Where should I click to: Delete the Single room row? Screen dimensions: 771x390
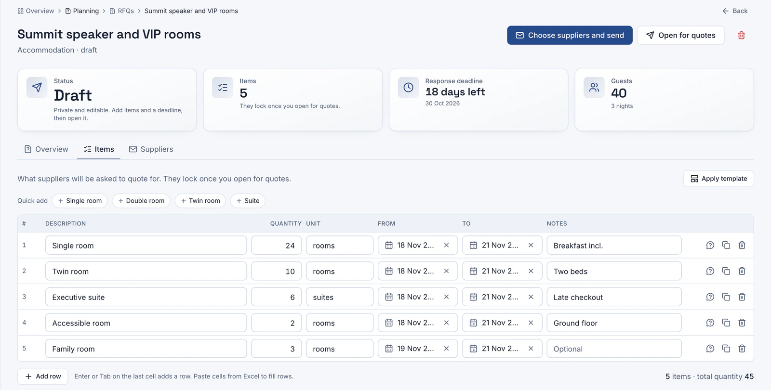point(742,245)
